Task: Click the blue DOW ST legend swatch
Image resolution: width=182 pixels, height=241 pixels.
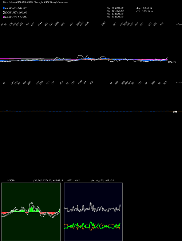Action: [4, 8]
